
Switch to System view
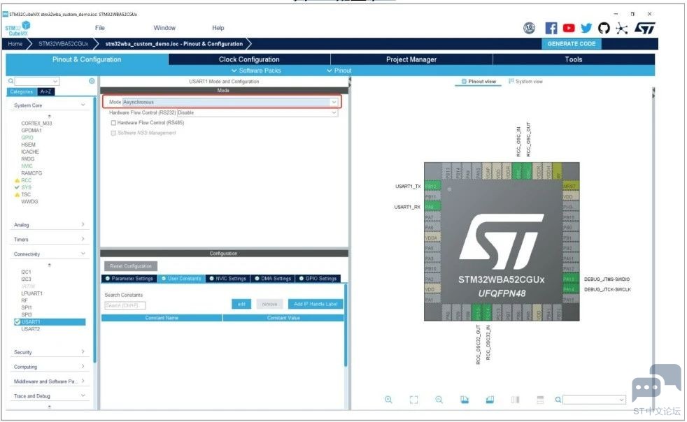[x=526, y=82]
